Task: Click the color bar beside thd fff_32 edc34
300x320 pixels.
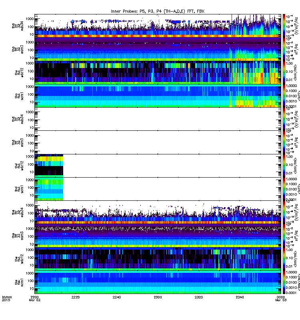Action: [284, 119]
